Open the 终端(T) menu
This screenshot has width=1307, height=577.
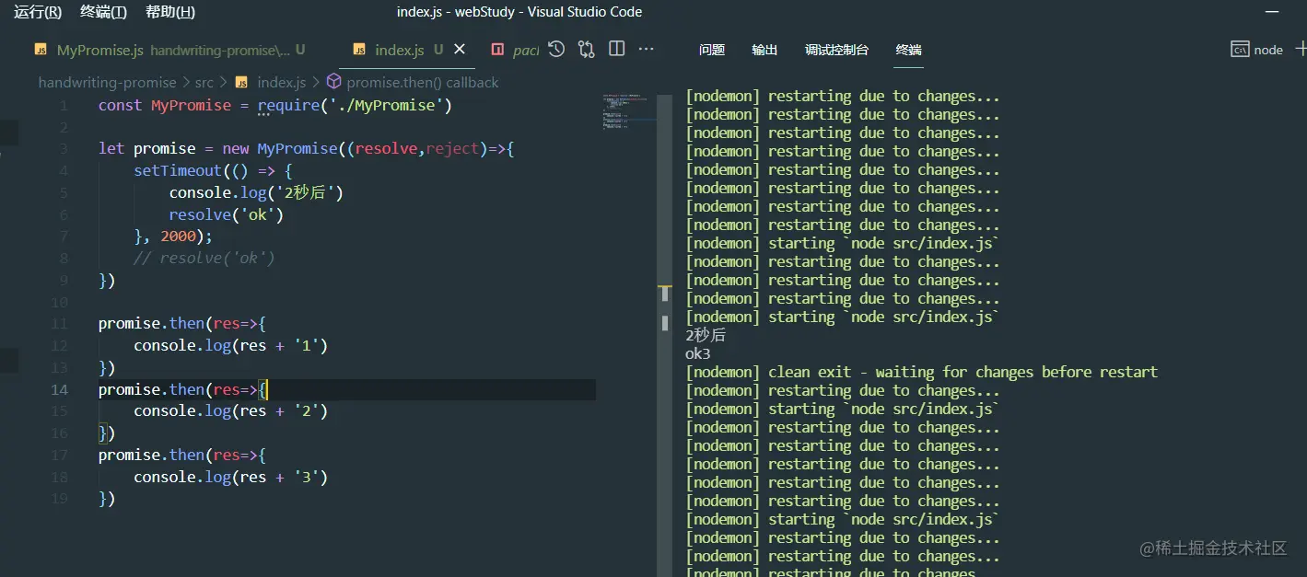point(103,12)
